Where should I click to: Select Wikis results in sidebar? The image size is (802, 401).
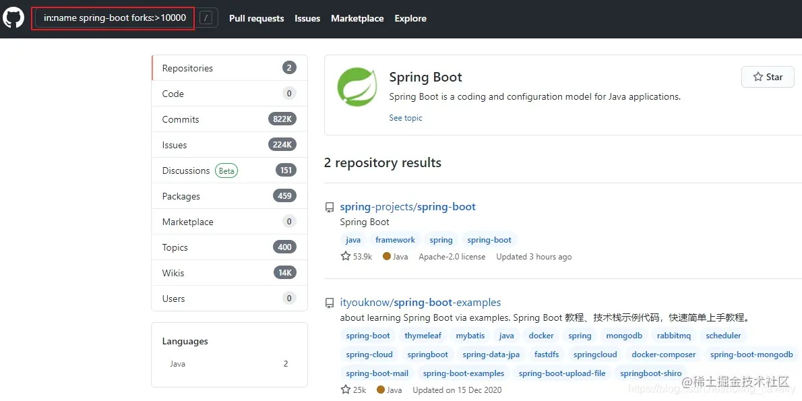[230, 273]
